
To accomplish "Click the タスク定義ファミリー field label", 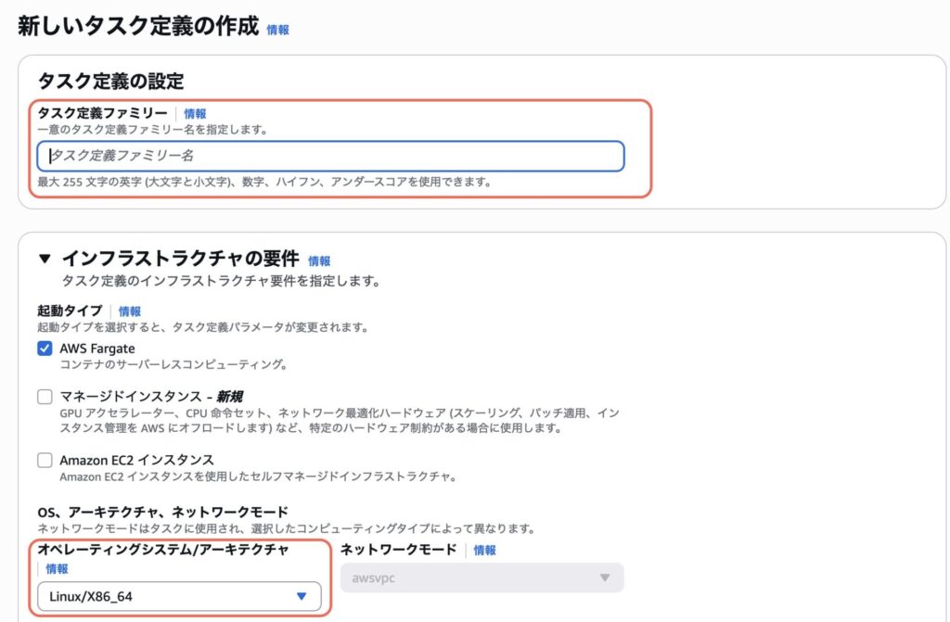I will point(102,113).
